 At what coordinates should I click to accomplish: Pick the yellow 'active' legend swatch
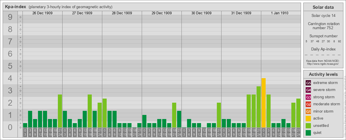[308, 118]
